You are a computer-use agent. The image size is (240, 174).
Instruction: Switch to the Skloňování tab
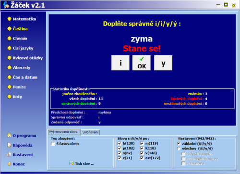(90, 132)
